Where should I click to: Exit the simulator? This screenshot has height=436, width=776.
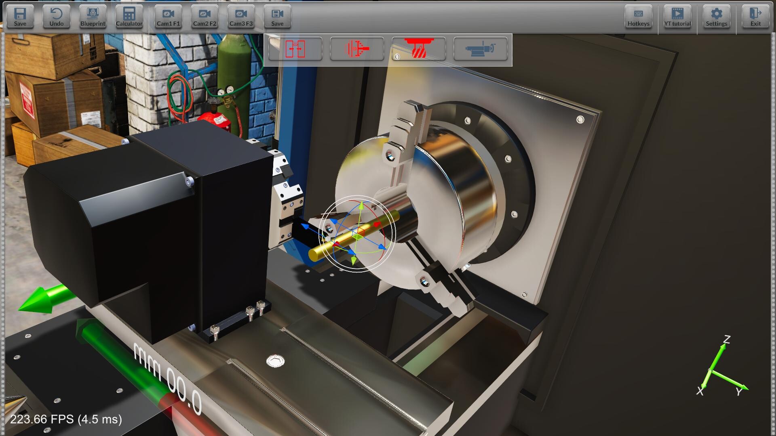[x=755, y=16]
